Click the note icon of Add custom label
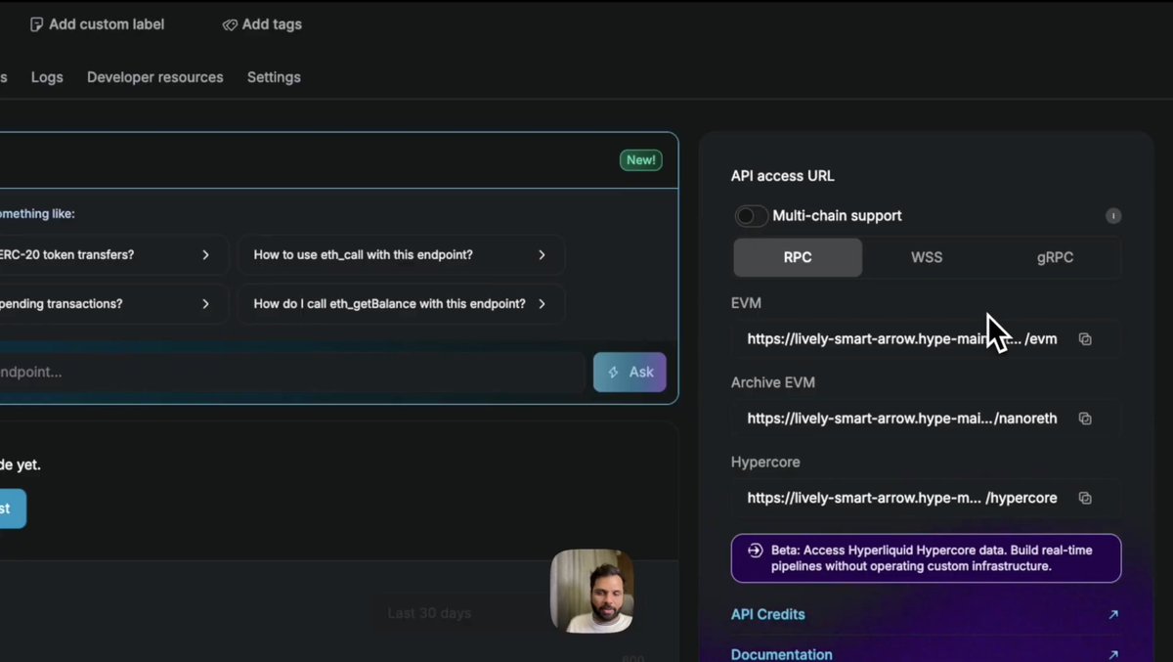This screenshot has height=662, width=1173. [36, 24]
